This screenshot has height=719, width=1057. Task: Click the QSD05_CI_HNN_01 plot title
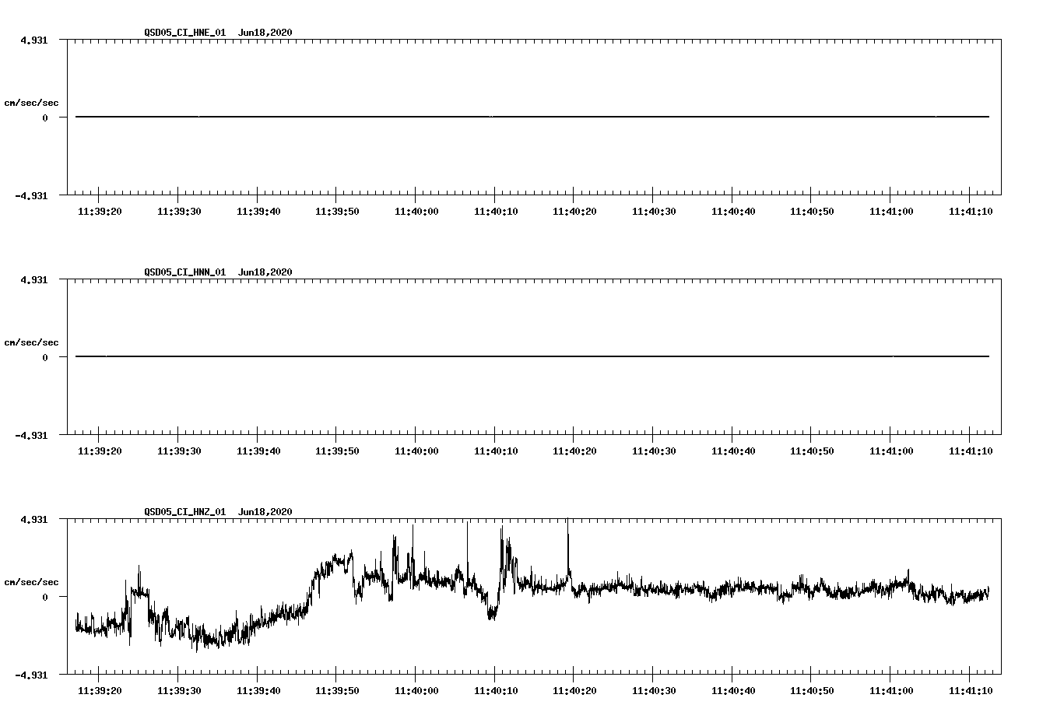(218, 272)
